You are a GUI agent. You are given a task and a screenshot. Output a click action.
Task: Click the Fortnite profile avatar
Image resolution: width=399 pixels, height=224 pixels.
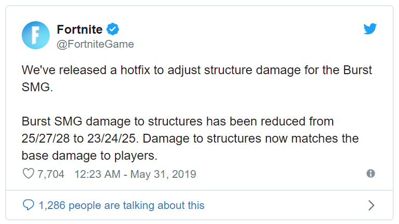(x=36, y=35)
